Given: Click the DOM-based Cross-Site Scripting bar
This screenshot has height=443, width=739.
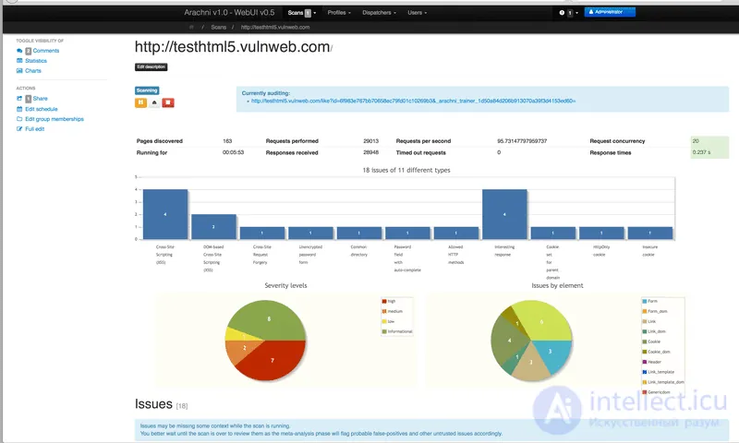Looking at the screenshot, I should click(x=213, y=227).
